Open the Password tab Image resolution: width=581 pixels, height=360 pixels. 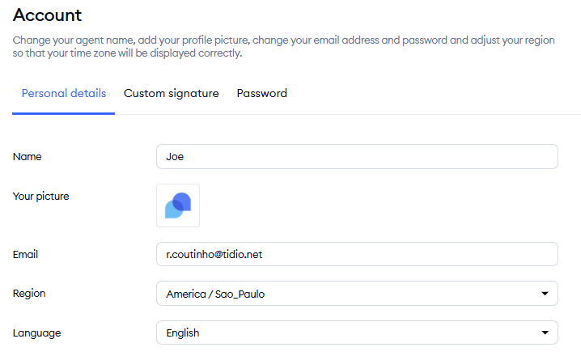click(262, 93)
